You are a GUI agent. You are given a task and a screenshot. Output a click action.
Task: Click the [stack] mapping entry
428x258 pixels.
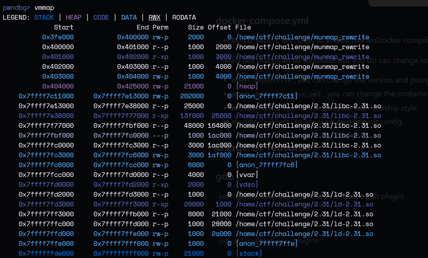point(249,253)
